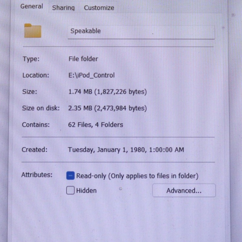Click the 62 Files, 4 Folders text

point(96,124)
